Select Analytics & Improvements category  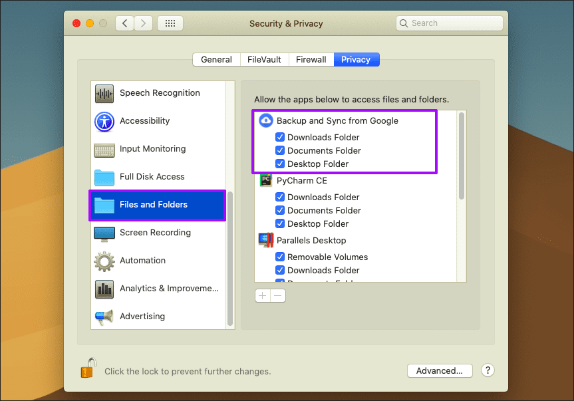(x=158, y=289)
